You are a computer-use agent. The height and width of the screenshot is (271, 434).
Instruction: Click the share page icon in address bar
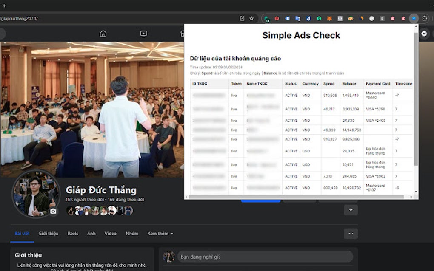[243, 18]
